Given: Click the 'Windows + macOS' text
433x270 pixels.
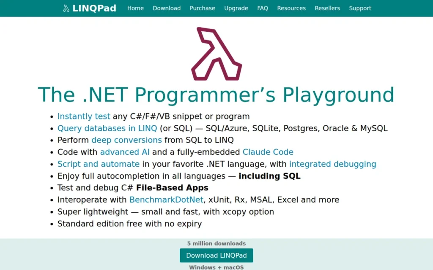Looking at the screenshot, I should click(216, 267).
